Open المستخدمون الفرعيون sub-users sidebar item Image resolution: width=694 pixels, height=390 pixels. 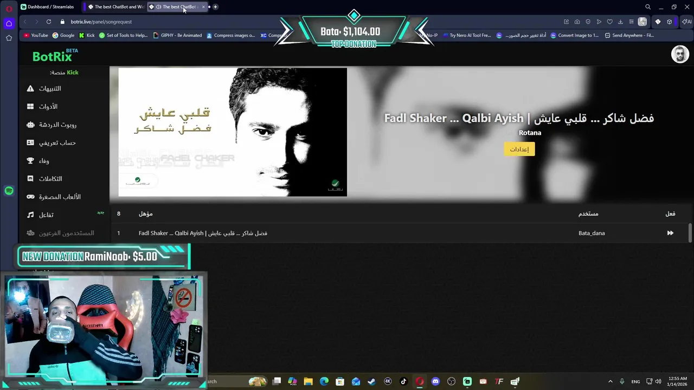[x=66, y=233]
